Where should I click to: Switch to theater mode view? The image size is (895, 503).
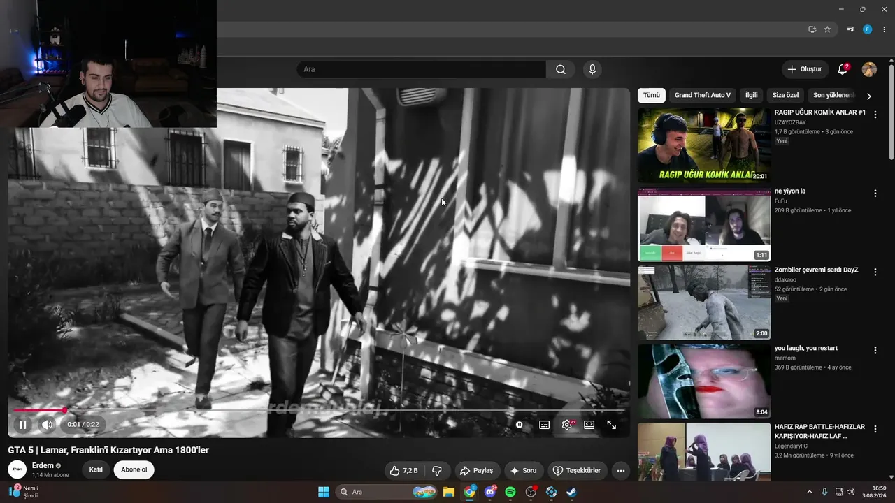(x=589, y=424)
